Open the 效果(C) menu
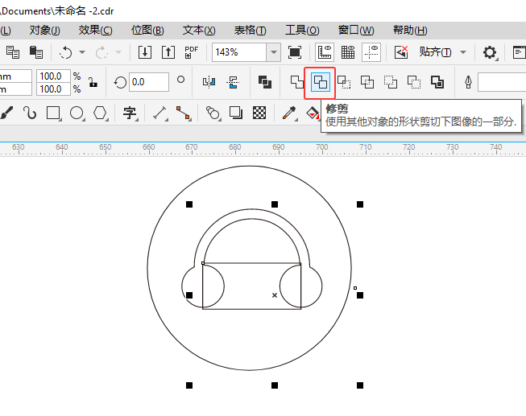Viewport: 526px width, 416px height. coord(95,30)
